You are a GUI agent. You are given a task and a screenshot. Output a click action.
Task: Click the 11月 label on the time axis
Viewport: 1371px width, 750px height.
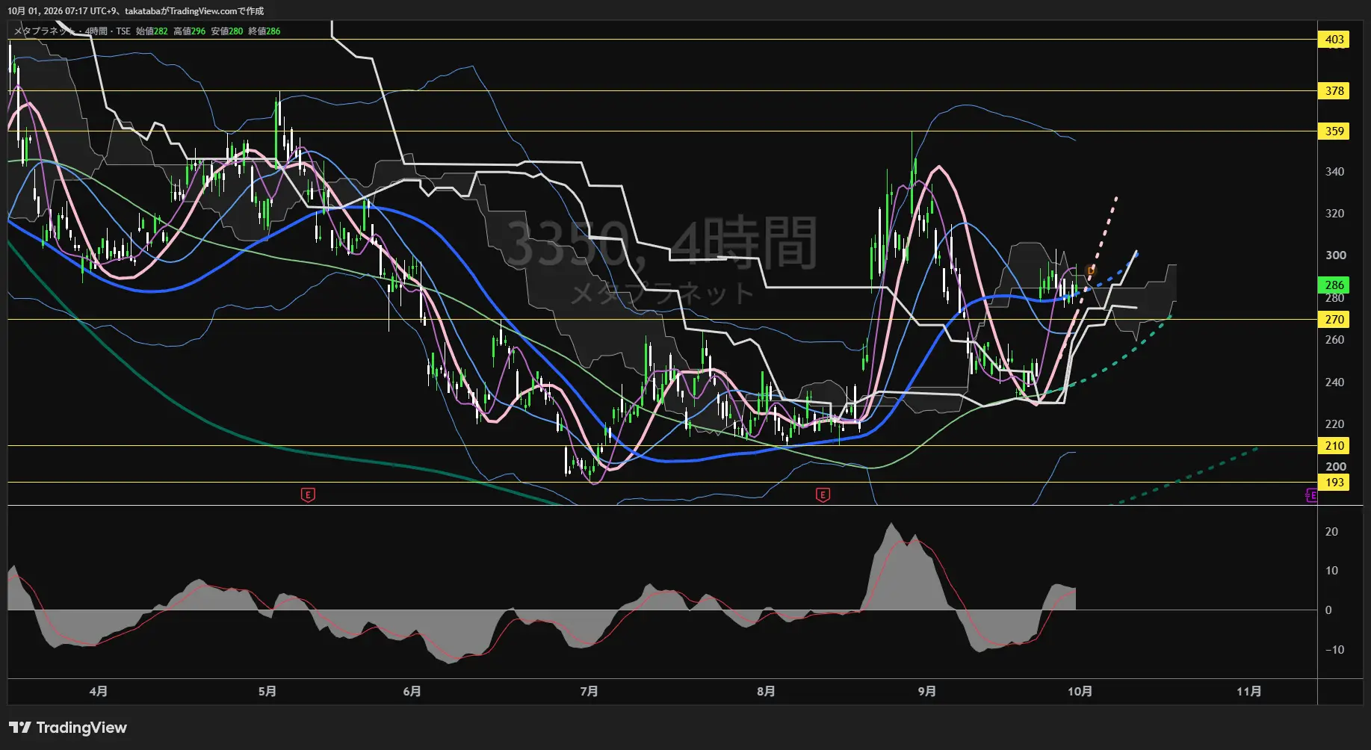click(x=1249, y=692)
